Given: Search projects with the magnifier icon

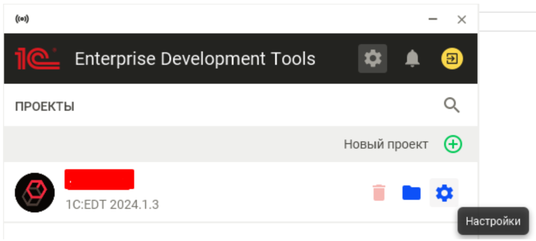Looking at the screenshot, I should [452, 106].
